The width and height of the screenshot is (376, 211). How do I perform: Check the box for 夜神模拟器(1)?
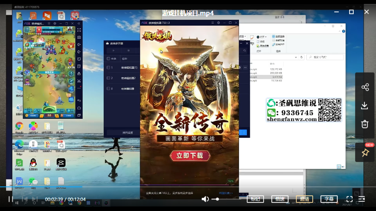pos(108,68)
